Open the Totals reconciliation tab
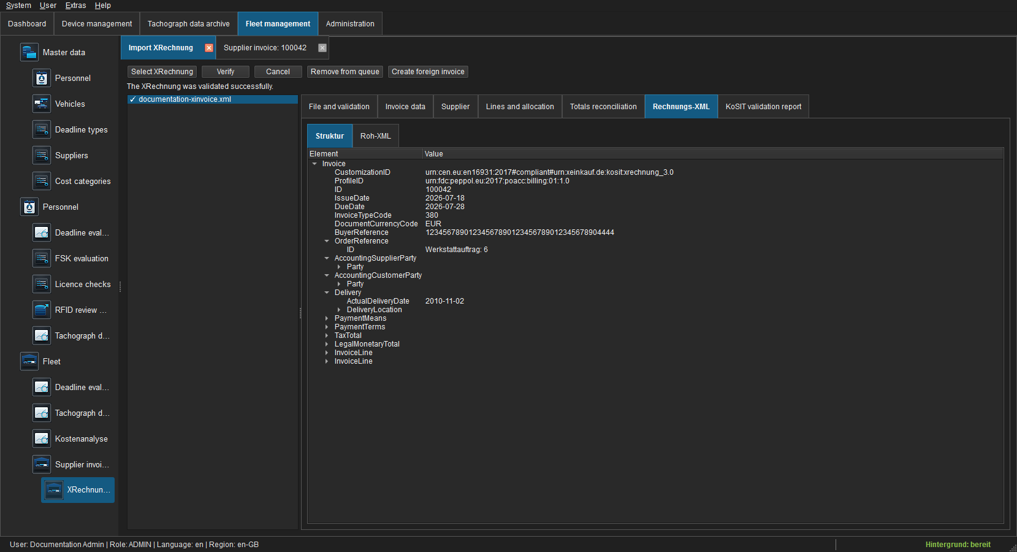Screen dimensions: 1017x552 tap(603, 107)
